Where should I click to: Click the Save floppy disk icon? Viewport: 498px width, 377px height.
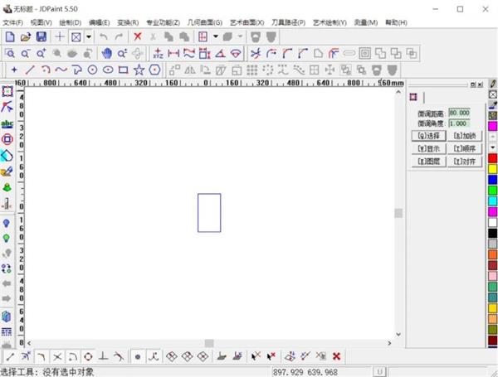[41, 36]
